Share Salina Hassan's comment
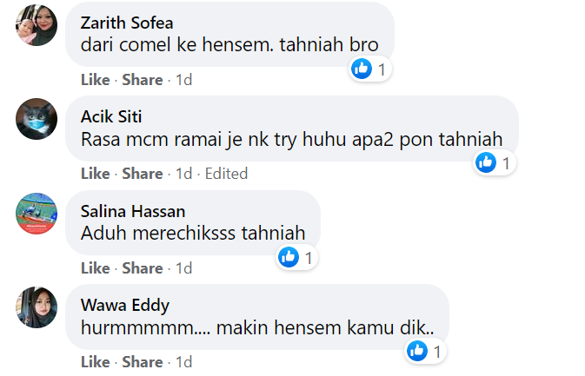Screen dimensions: 585x376 point(142,268)
